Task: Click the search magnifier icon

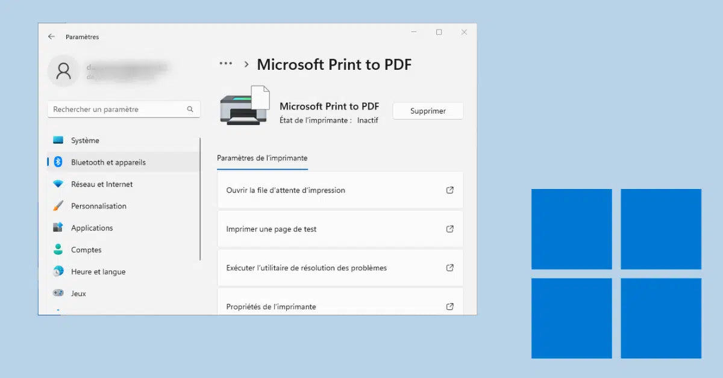Action: 190,110
